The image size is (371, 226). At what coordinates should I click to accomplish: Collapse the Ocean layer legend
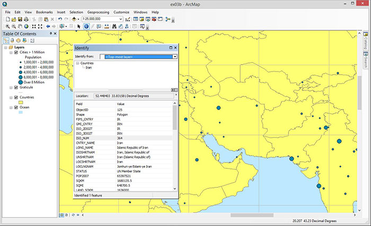click(x=11, y=107)
